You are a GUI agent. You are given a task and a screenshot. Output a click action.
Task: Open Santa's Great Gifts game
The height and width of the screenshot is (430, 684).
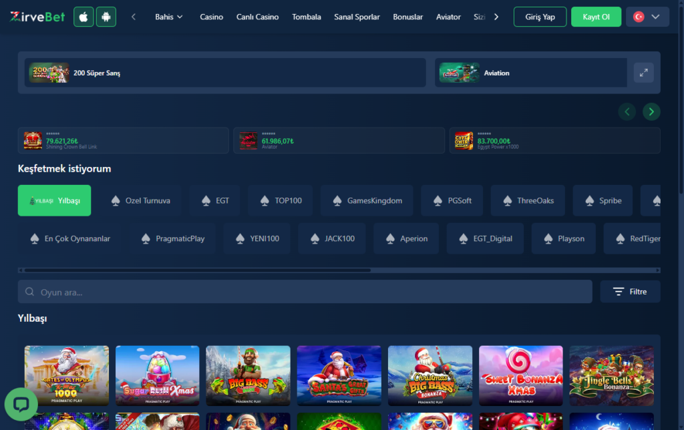pyautogui.click(x=339, y=375)
